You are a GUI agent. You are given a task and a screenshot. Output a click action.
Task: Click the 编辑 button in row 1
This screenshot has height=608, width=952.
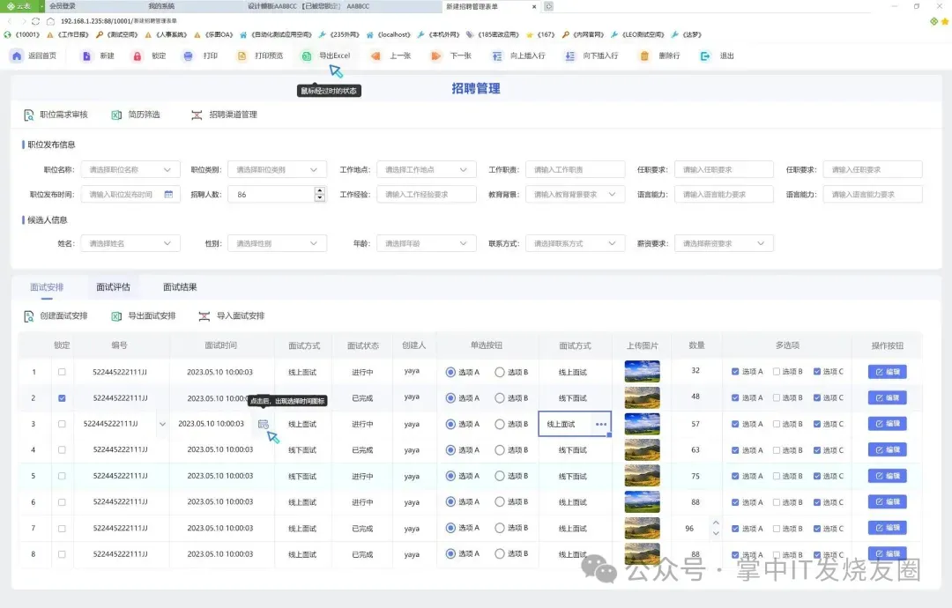click(887, 372)
